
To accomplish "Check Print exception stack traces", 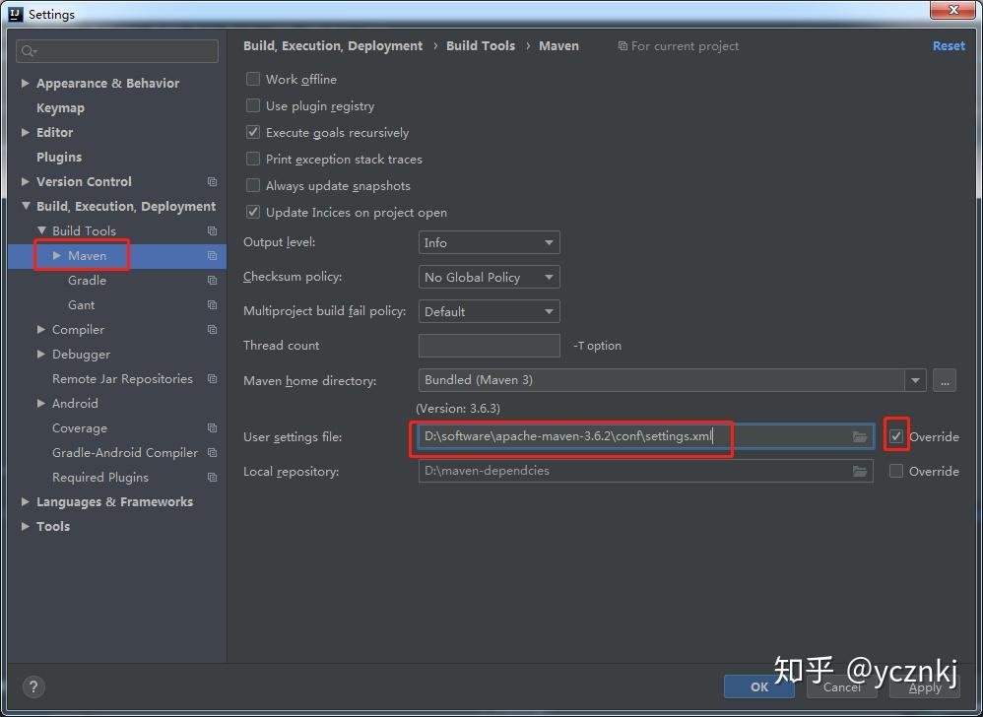I will coord(252,159).
